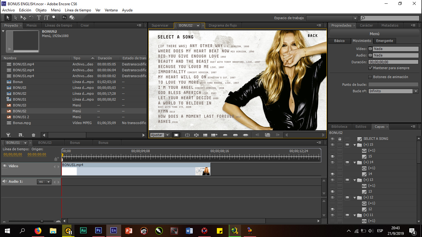Click the Preview disc icon in toolbar
The width and height of the screenshot is (422, 237).
coord(72,18)
